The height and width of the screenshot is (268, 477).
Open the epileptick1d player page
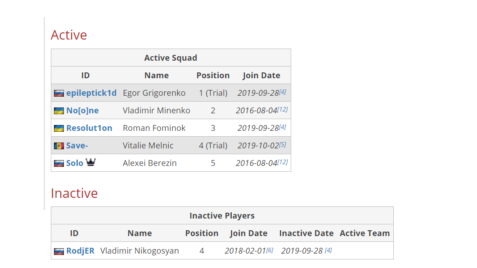(x=91, y=93)
